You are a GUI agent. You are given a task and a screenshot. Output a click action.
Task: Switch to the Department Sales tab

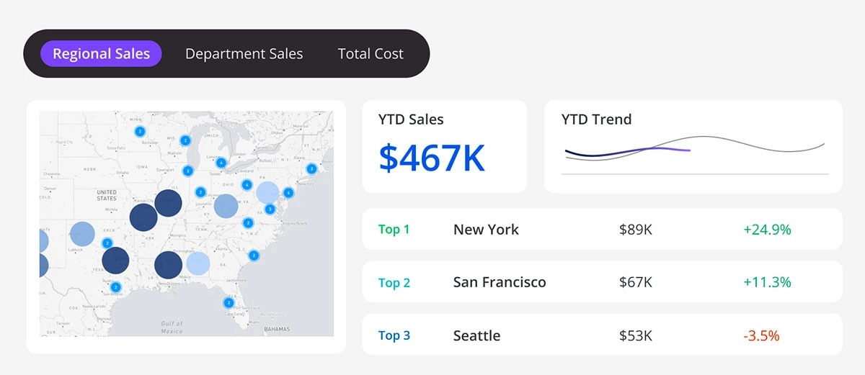tap(244, 54)
